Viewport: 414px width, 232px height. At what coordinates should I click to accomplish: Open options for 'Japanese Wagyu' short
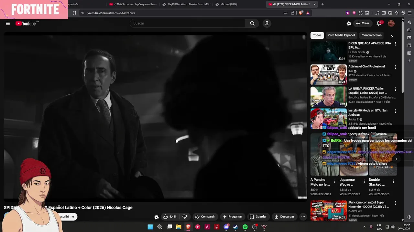(364, 181)
